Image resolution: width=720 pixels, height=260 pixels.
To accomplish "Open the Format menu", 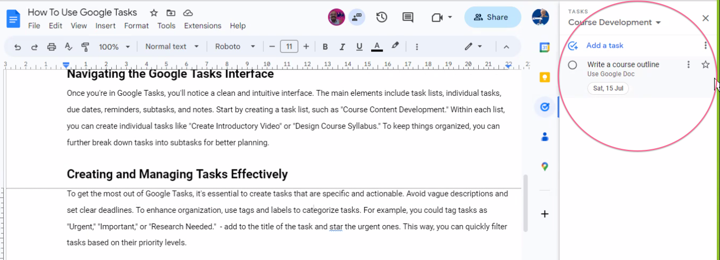I will coord(136,25).
